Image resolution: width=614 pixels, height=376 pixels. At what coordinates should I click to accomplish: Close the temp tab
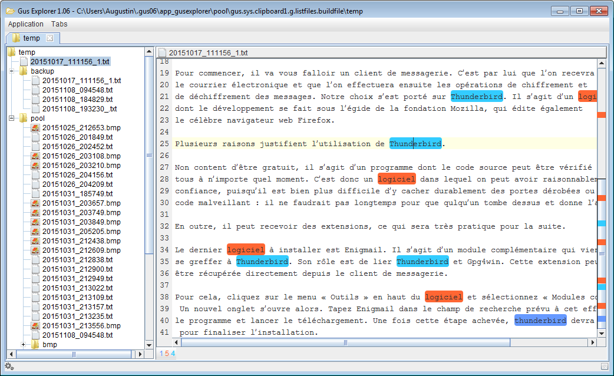pyautogui.click(x=49, y=38)
